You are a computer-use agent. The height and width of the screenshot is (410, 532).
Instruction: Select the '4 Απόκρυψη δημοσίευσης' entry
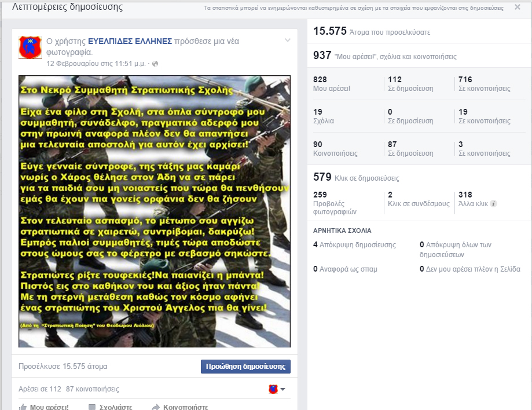coord(354,245)
